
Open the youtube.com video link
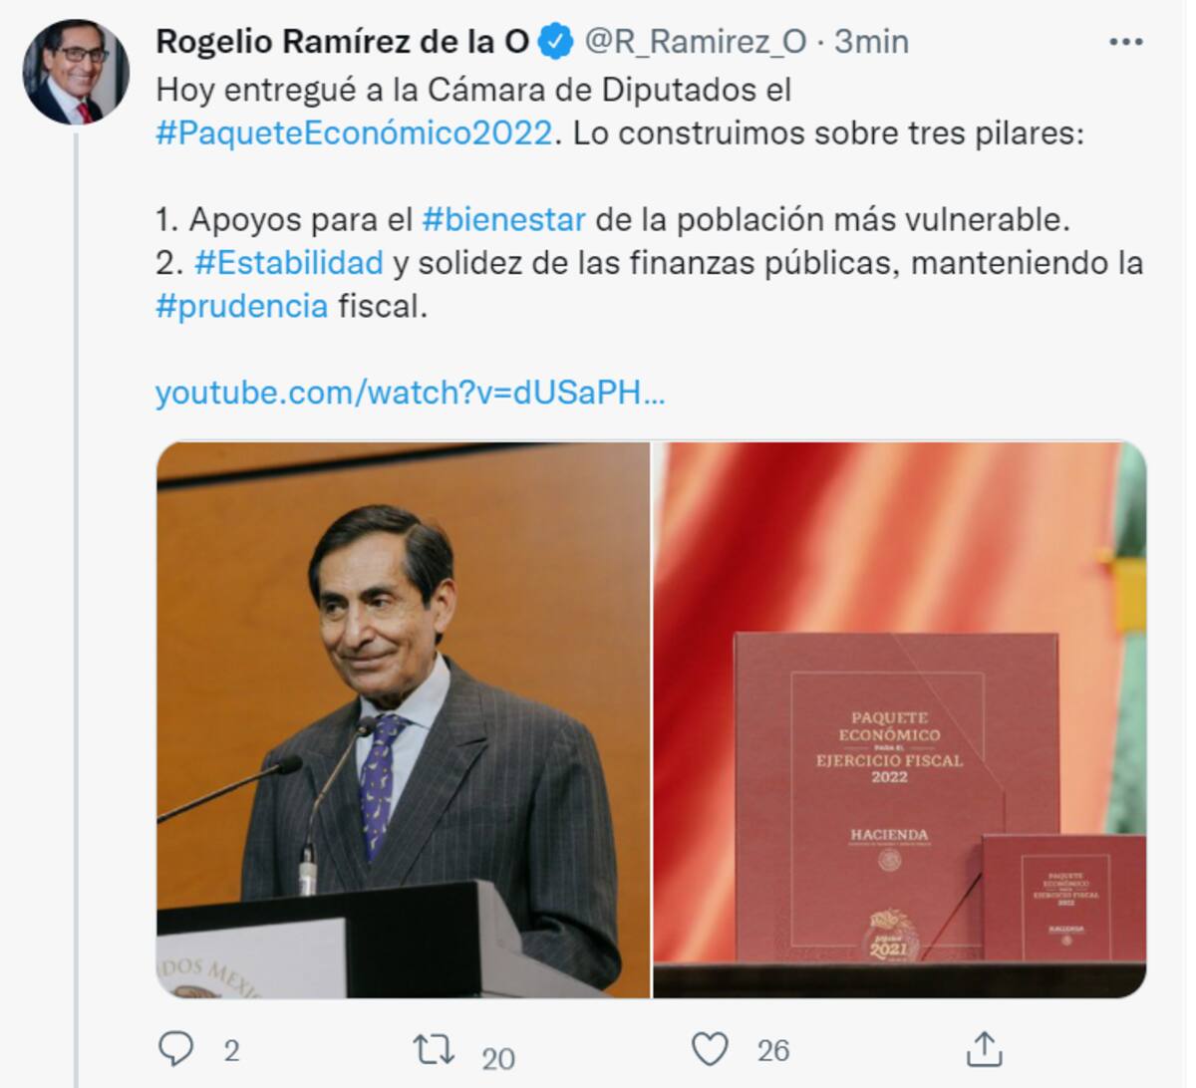click(x=410, y=393)
